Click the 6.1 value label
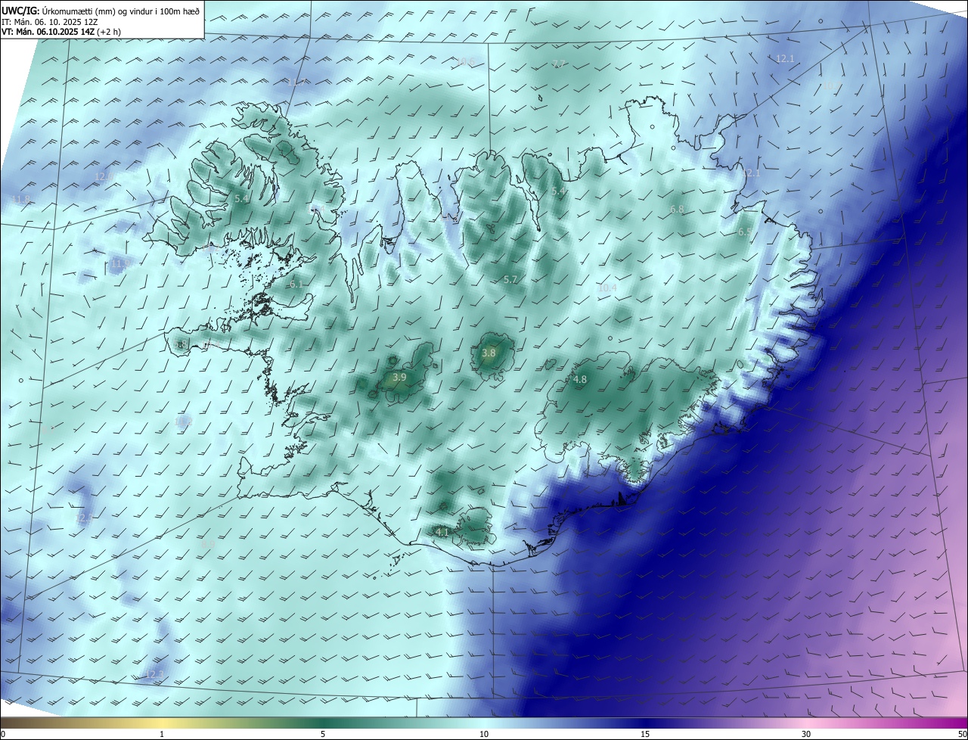Viewport: 968px width, 740px height. click(296, 284)
